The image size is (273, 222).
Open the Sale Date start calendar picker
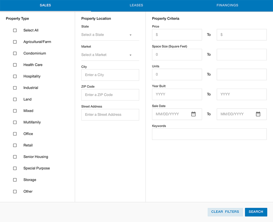tap(194, 114)
